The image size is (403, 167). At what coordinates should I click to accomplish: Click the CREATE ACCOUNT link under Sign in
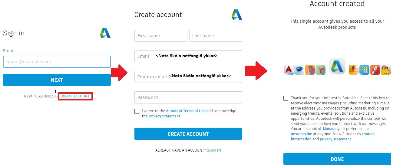[75, 96]
